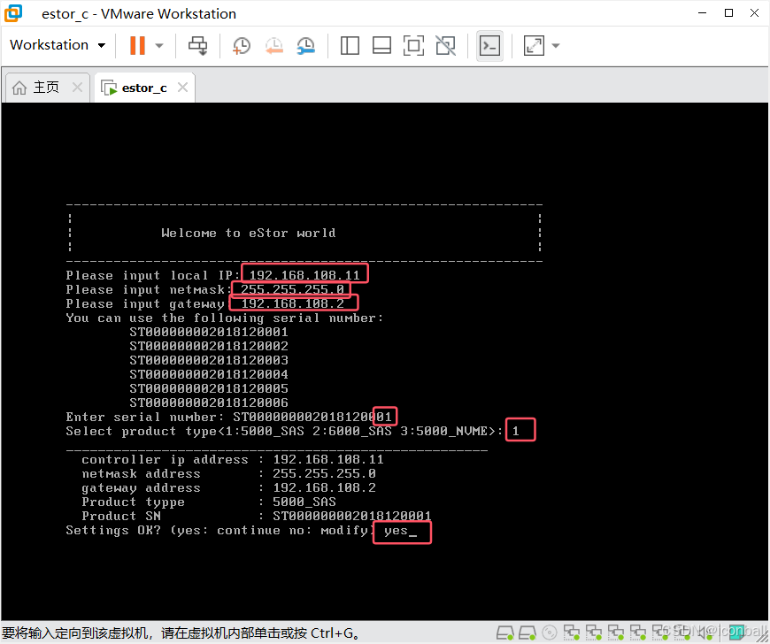Image resolution: width=770 pixels, height=644 pixels.
Task: Click serial number ST000000002018120006 in the list
Action: coord(209,403)
